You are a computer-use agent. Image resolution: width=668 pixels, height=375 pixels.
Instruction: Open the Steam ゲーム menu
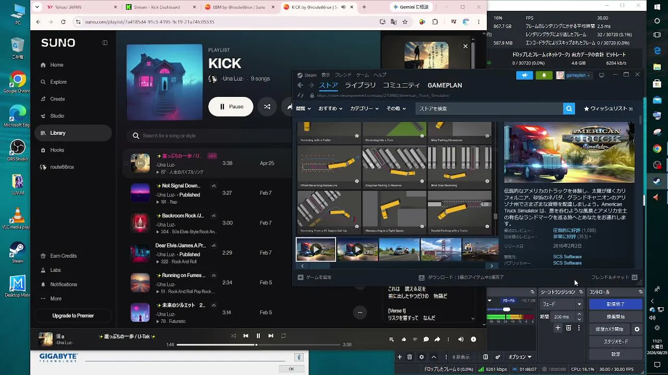(363, 75)
